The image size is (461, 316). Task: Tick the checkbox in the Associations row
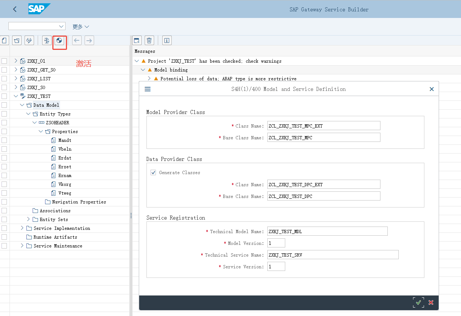(4, 210)
